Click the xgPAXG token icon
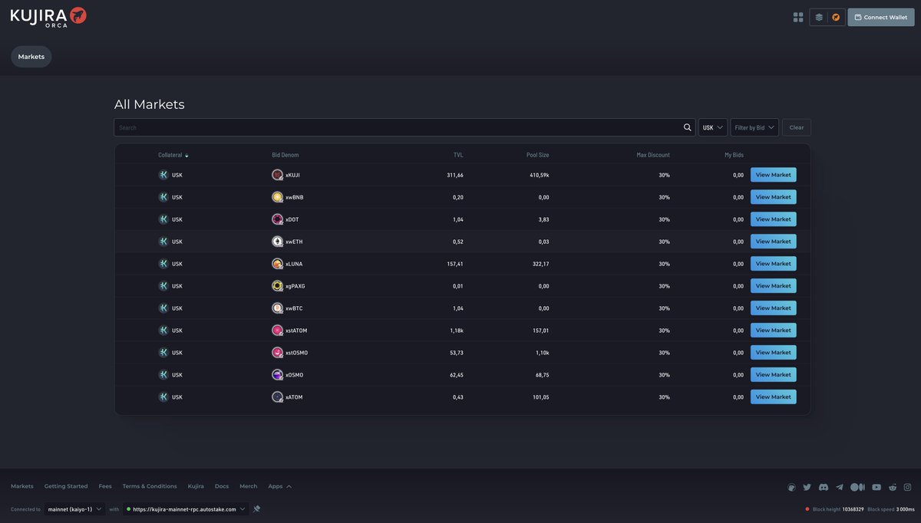 277,286
